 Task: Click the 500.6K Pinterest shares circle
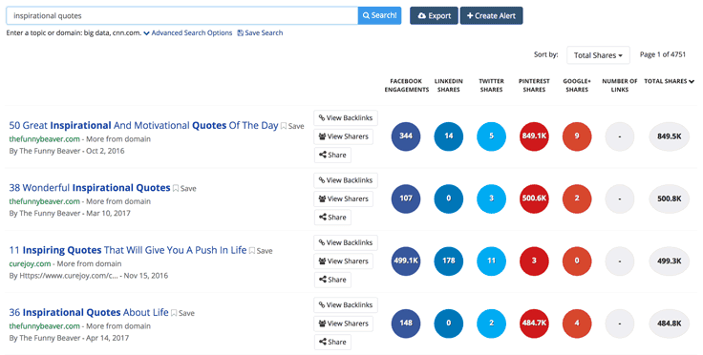[534, 198]
